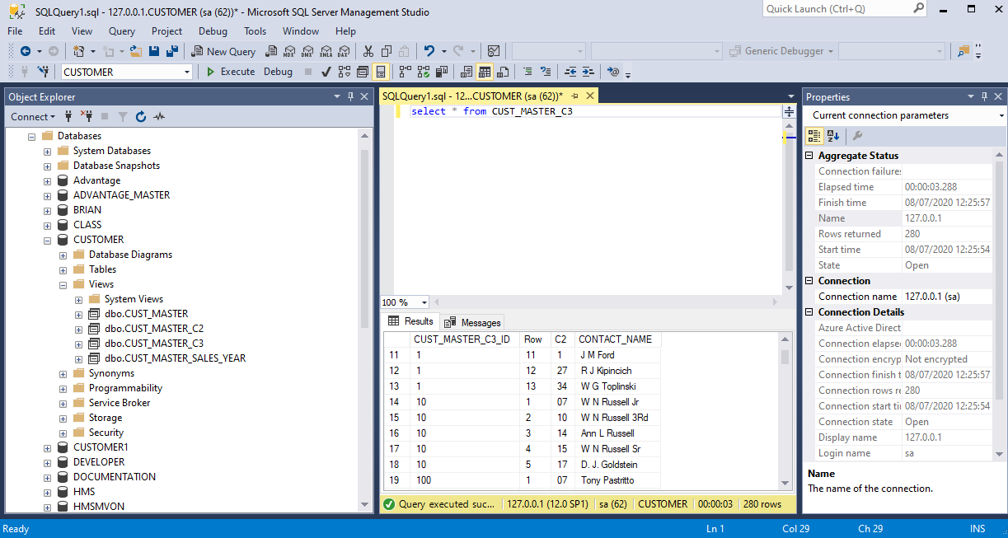
Task: Click the XMLA query icon
Action: [x=326, y=51]
